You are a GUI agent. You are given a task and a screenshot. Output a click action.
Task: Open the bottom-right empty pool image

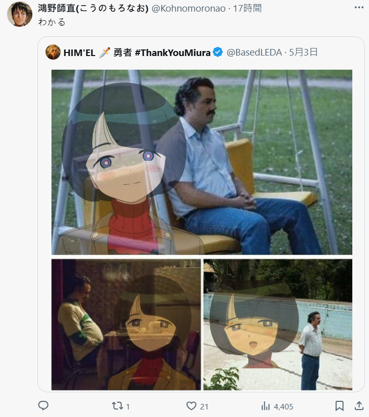point(278,324)
